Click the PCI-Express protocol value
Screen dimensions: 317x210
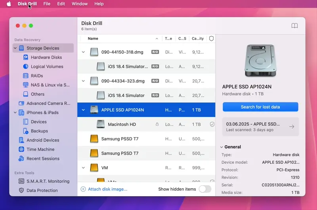pyautogui.click(x=288, y=170)
